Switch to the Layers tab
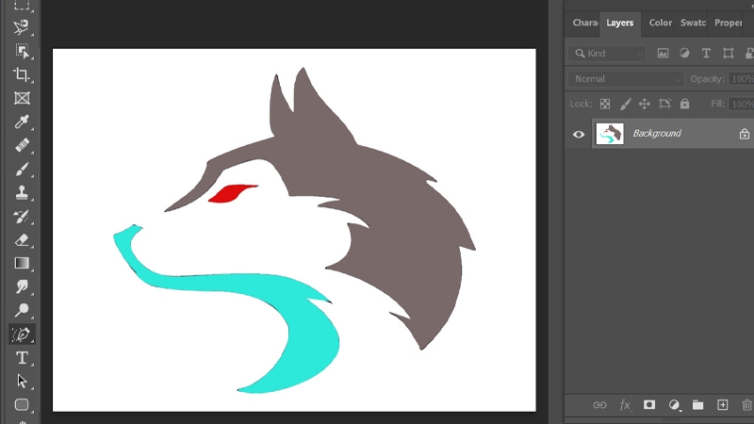The height and width of the screenshot is (424, 754). (620, 23)
